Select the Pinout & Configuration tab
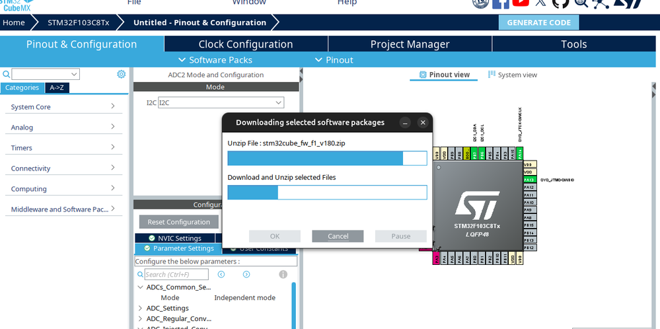660x329 pixels. 82,44
